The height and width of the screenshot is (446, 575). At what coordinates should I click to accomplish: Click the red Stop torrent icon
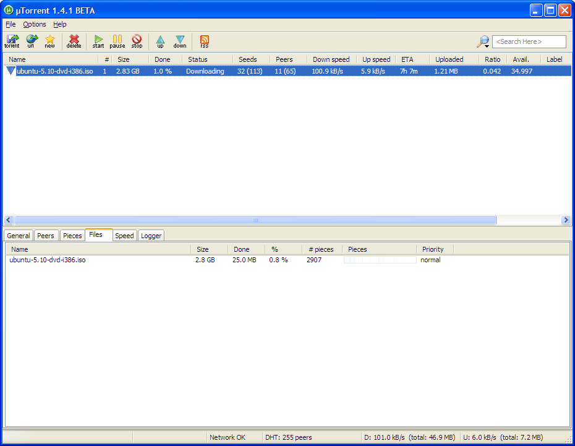(137, 41)
